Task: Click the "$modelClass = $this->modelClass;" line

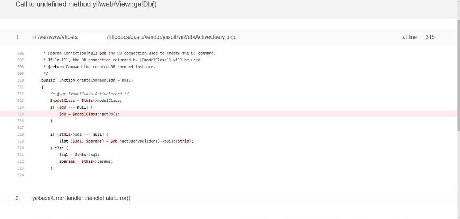Action: [x=86, y=101]
